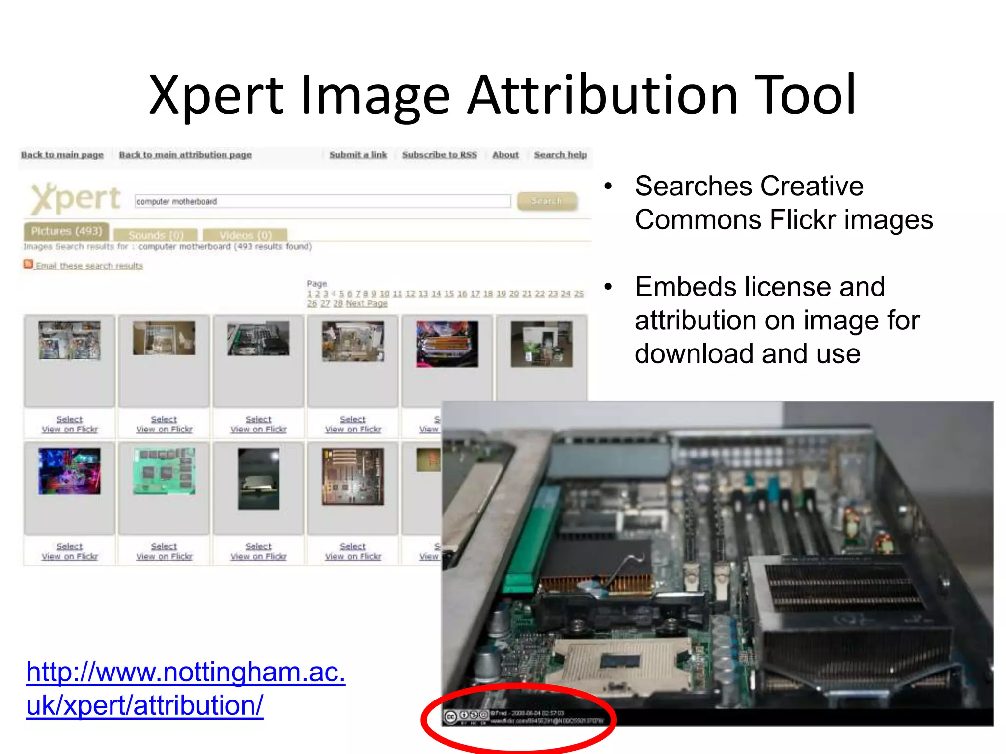
Task: Select the first motherboard thumbnail
Action: point(69,340)
